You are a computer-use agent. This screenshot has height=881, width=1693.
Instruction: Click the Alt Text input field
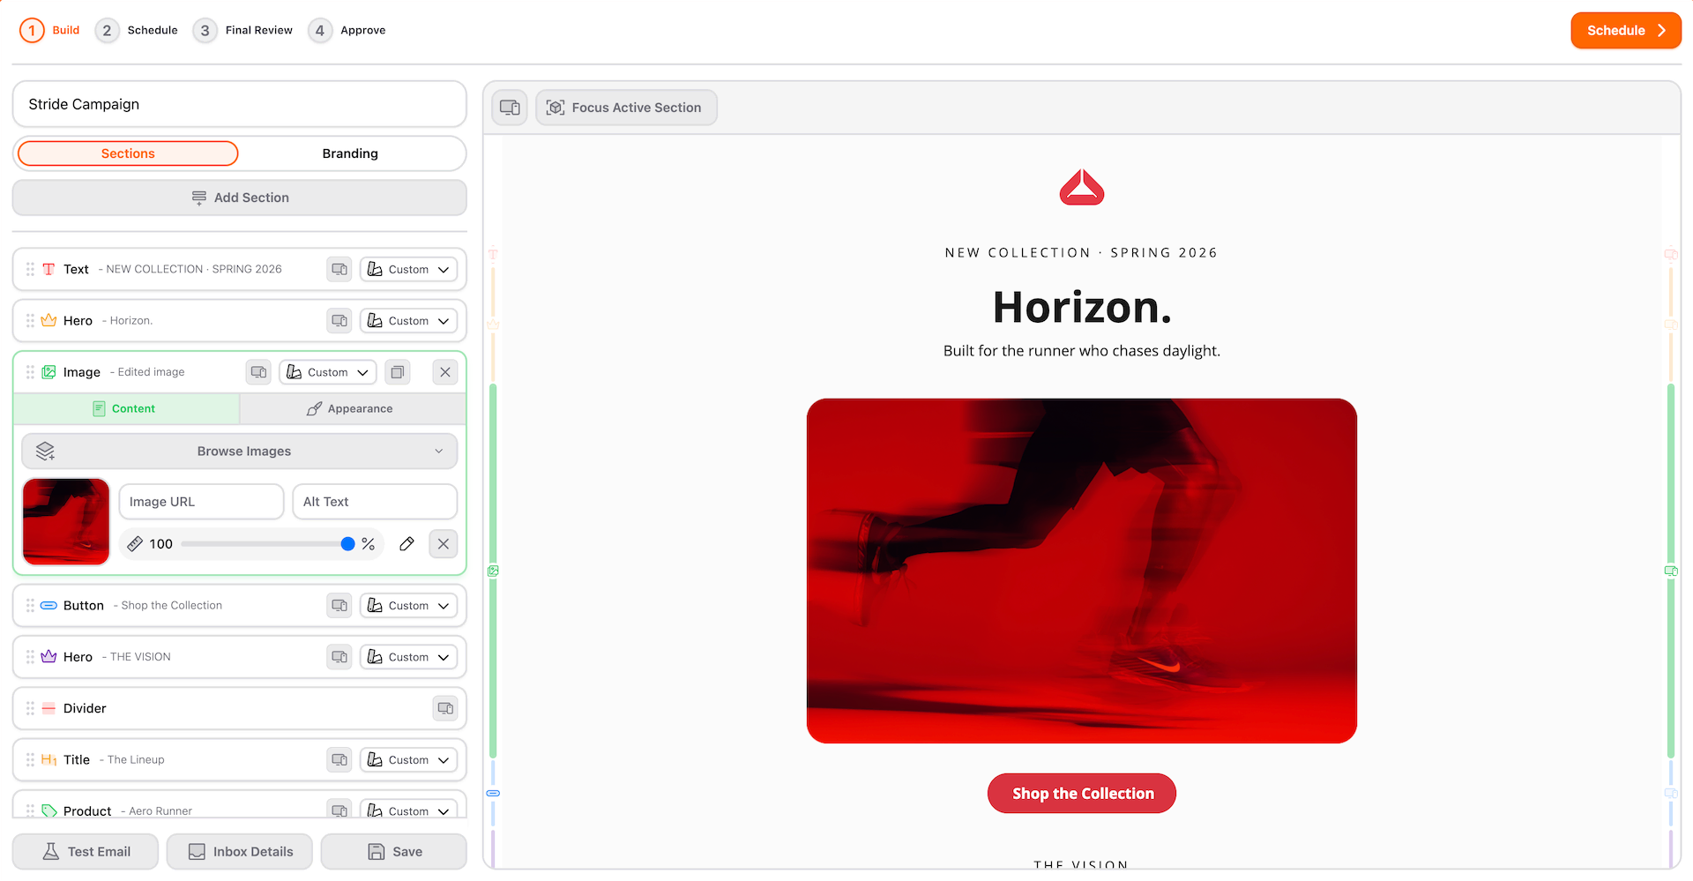(375, 502)
